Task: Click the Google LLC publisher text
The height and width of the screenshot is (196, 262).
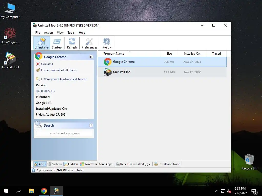Action: (43, 103)
